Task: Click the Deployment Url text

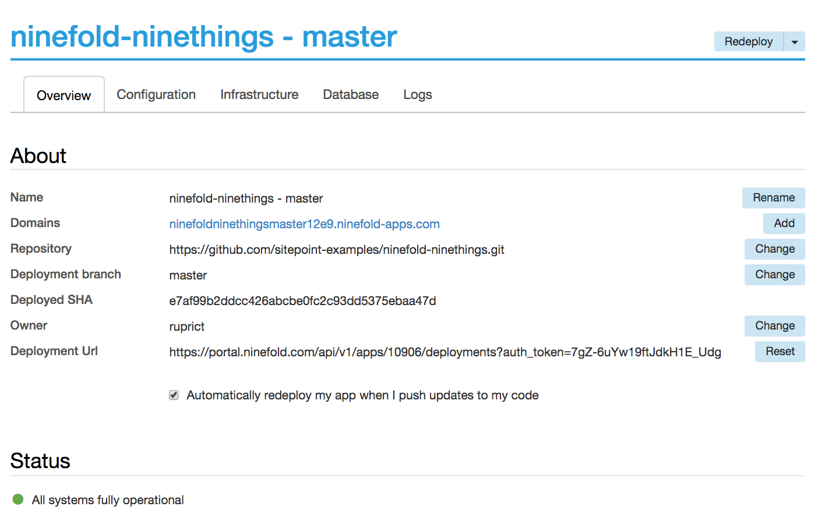Action: 445,352
